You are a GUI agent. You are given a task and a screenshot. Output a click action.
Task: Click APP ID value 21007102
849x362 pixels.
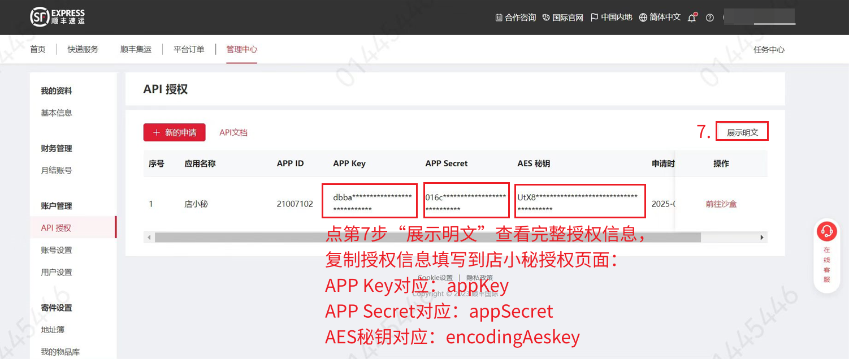pos(295,204)
